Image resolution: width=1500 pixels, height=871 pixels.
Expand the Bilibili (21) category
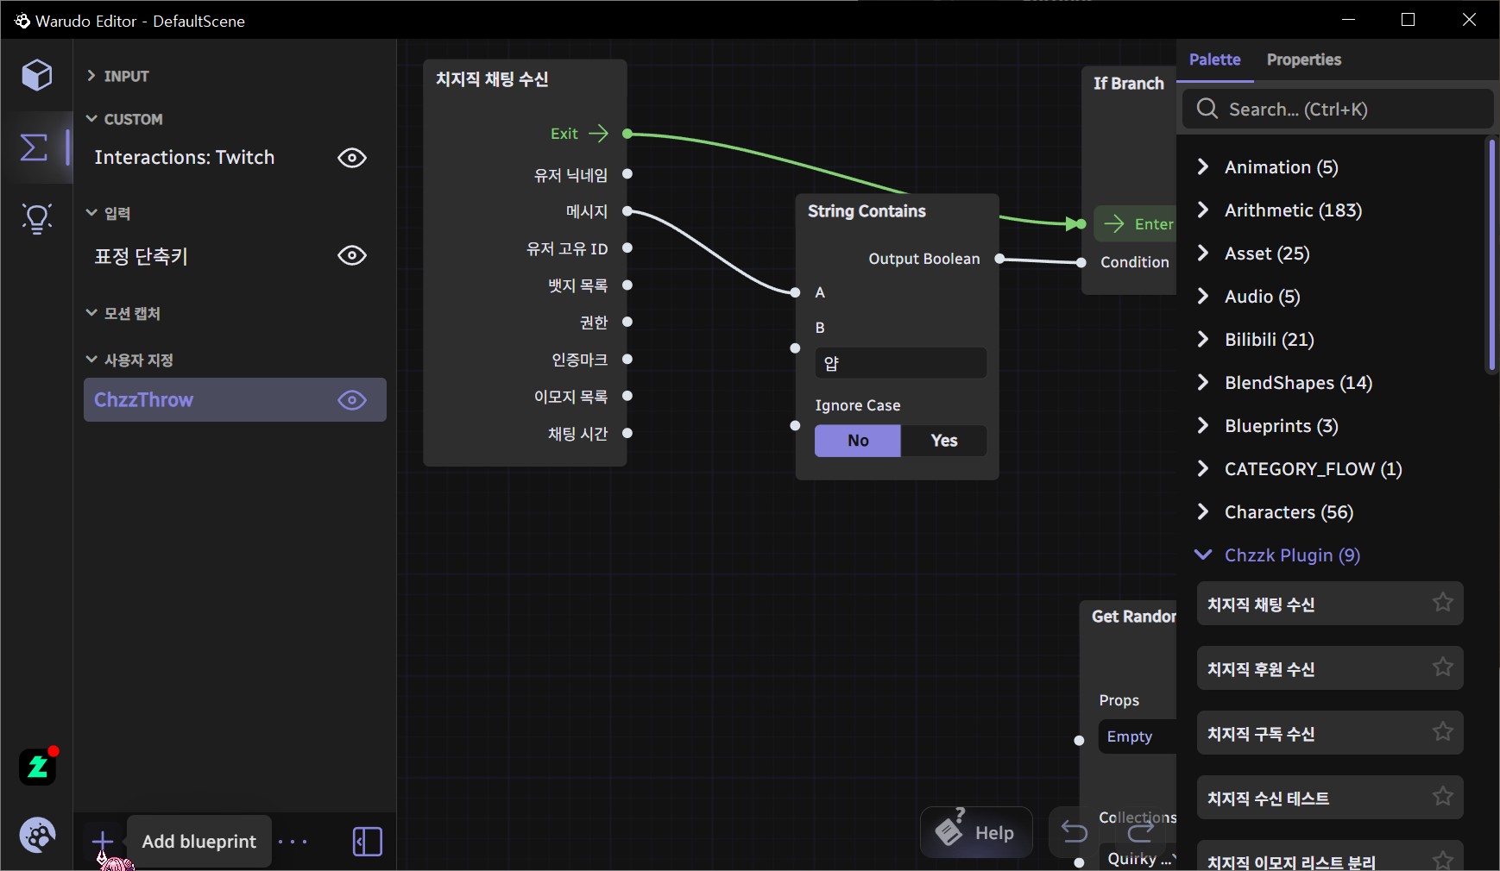pos(1203,339)
